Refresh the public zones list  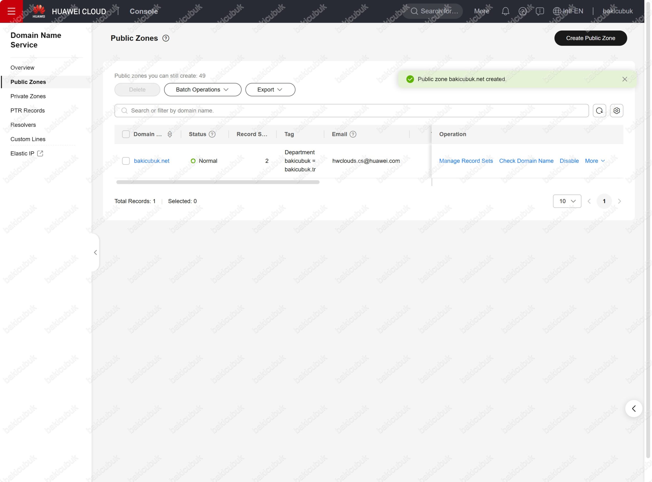tap(599, 111)
